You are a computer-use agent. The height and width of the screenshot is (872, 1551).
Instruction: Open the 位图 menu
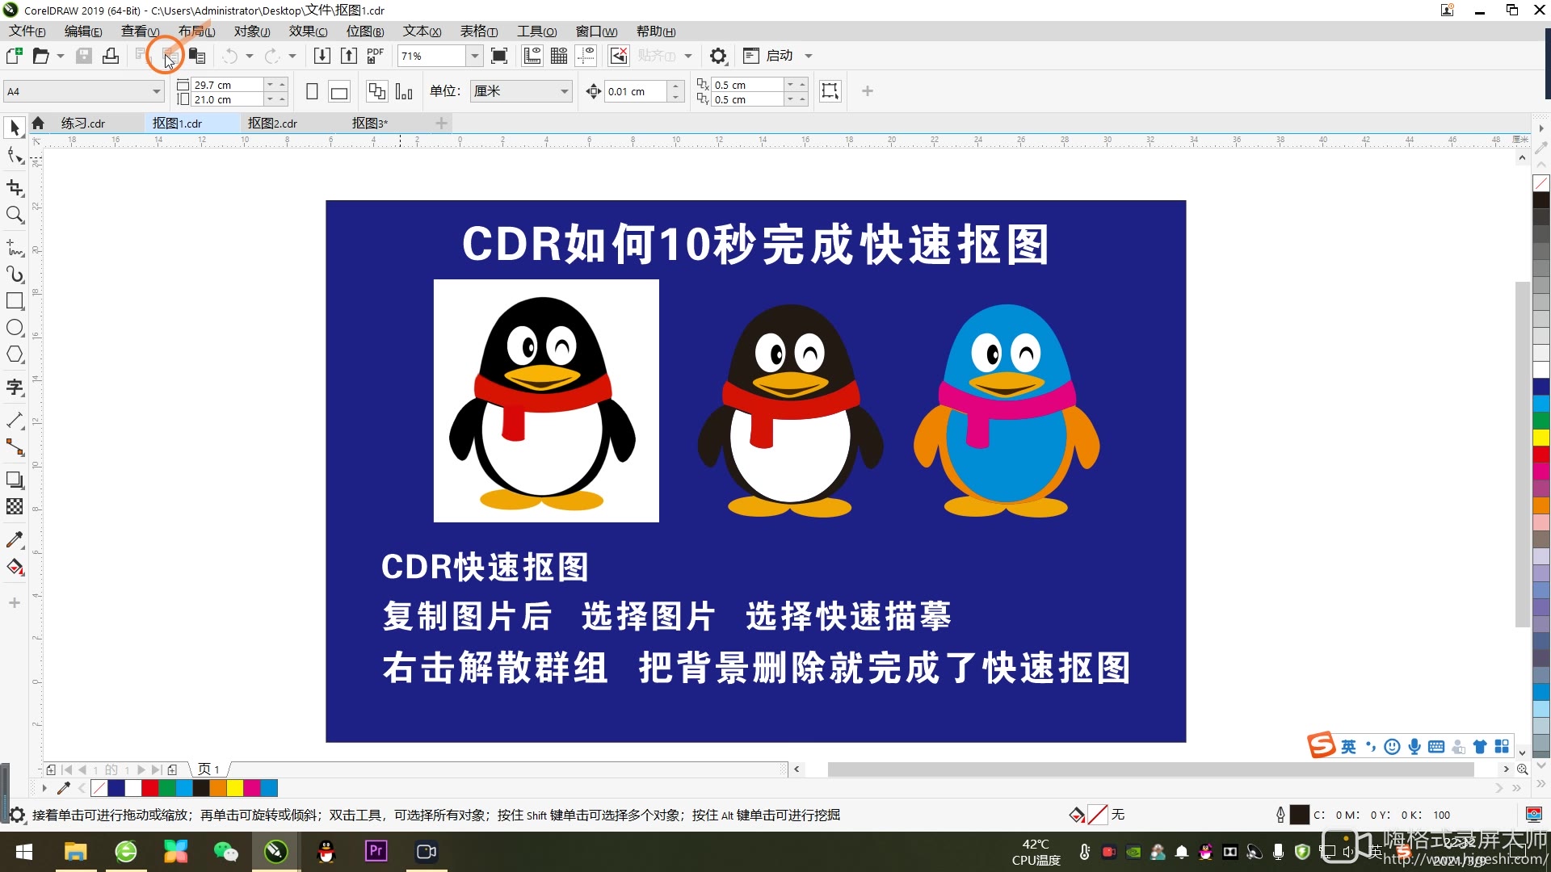click(x=365, y=31)
